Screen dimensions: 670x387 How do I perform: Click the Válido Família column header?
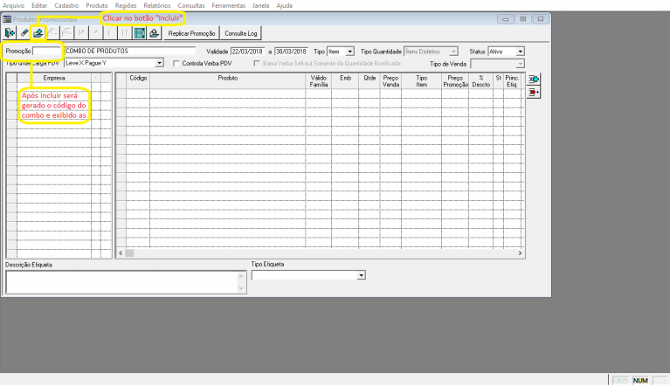(x=319, y=81)
